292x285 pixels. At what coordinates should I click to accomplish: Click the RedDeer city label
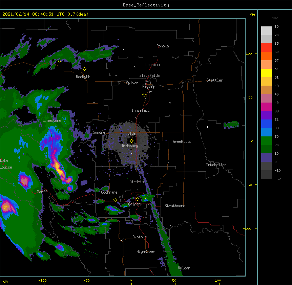pyautogui.click(x=149, y=86)
